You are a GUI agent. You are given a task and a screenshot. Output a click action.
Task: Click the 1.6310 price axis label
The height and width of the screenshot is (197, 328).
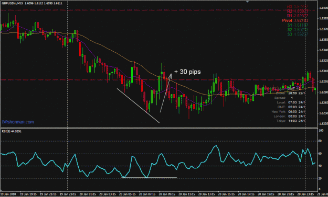(x=323, y=71)
